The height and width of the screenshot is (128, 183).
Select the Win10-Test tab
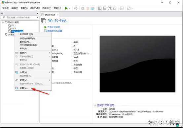click(50, 15)
